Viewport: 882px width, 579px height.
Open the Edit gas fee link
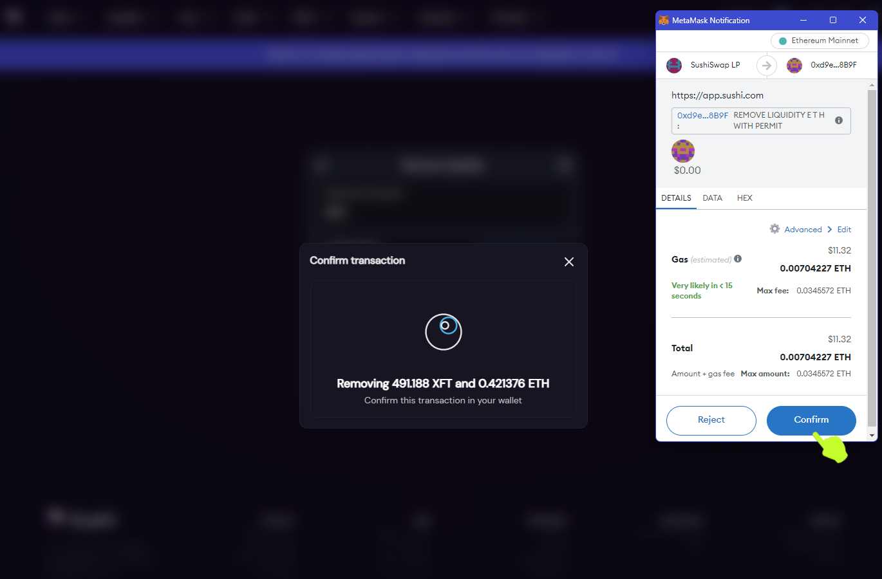pos(844,230)
